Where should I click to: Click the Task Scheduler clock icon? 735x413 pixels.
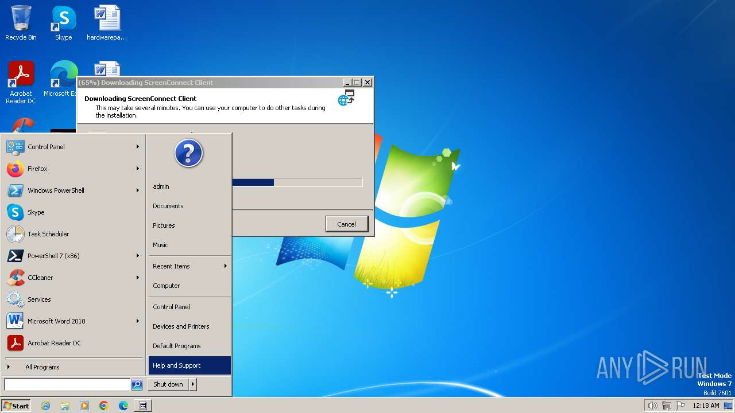16,234
